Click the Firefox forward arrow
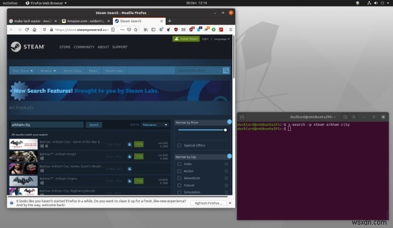Viewport: 393px width, 228px height. (x=20, y=30)
